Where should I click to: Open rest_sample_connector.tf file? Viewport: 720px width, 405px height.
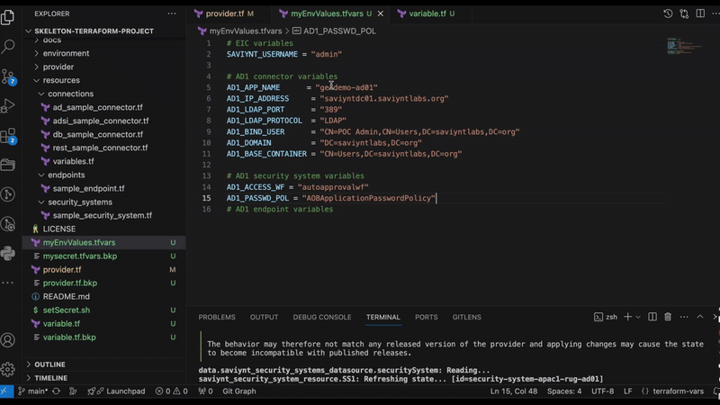(x=100, y=148)
